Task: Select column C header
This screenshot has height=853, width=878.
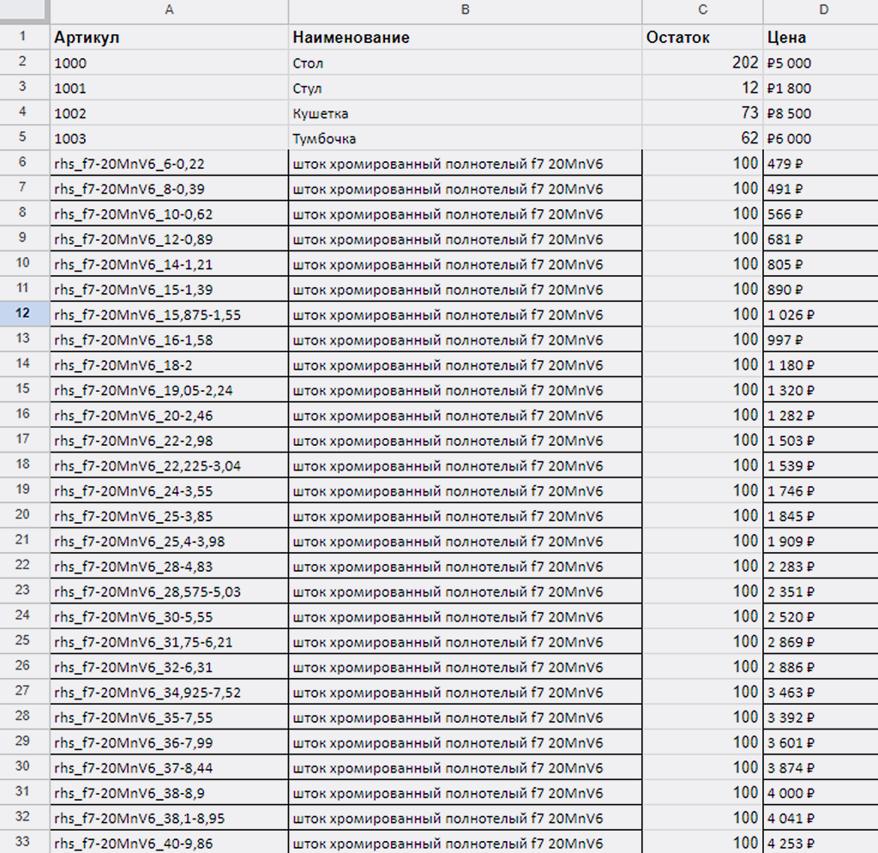Action: pos(702,10)
